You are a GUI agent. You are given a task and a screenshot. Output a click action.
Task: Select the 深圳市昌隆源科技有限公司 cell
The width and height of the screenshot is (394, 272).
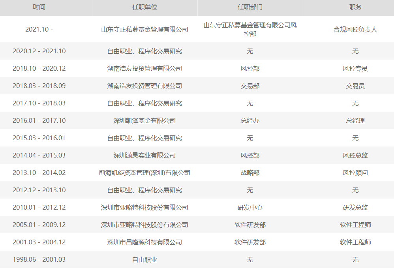pyautogui.click(x=144, y=242)
